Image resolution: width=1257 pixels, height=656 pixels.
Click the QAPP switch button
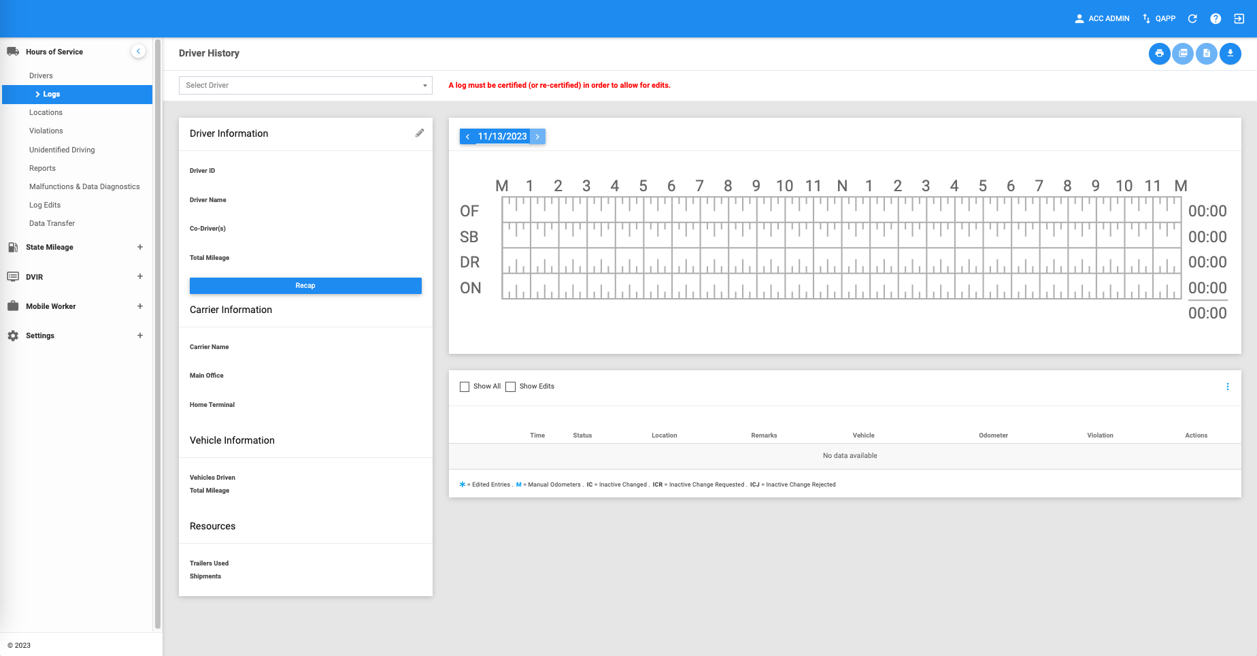pos(1159,18)
